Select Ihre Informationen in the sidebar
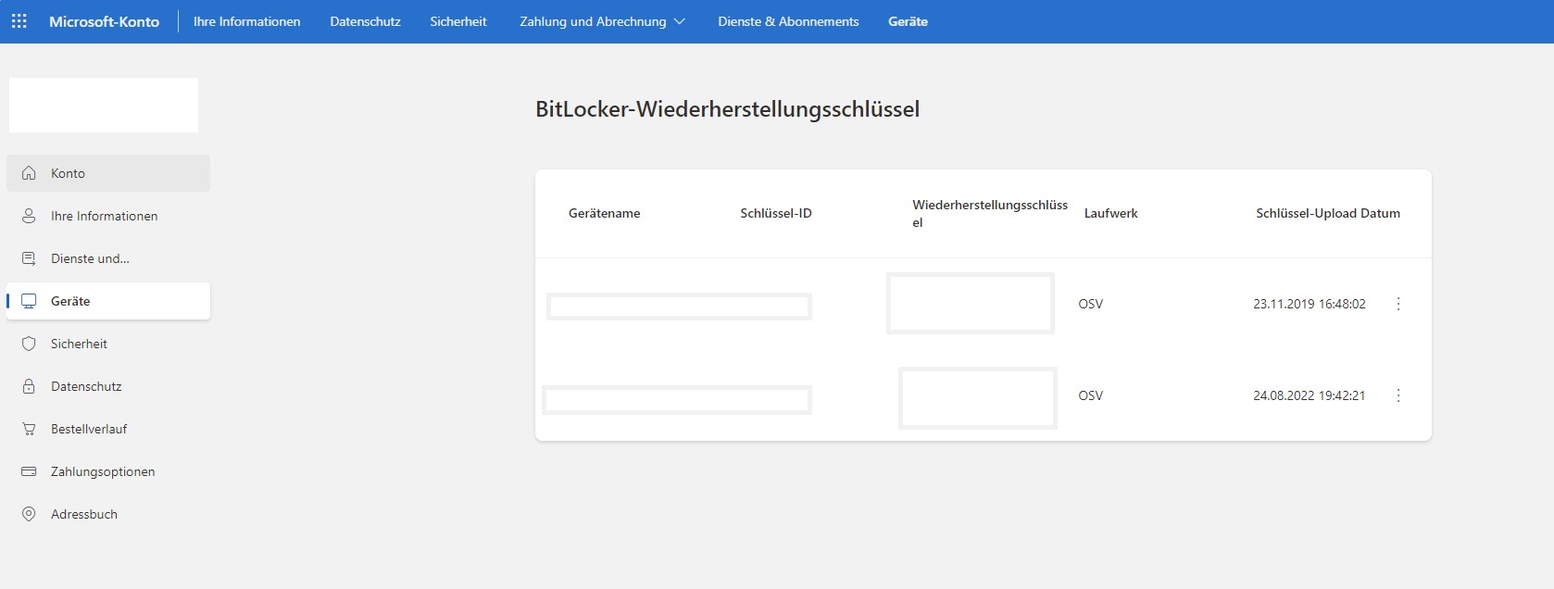Screen dimensions: 1554x589 click(x=108, y=216)
